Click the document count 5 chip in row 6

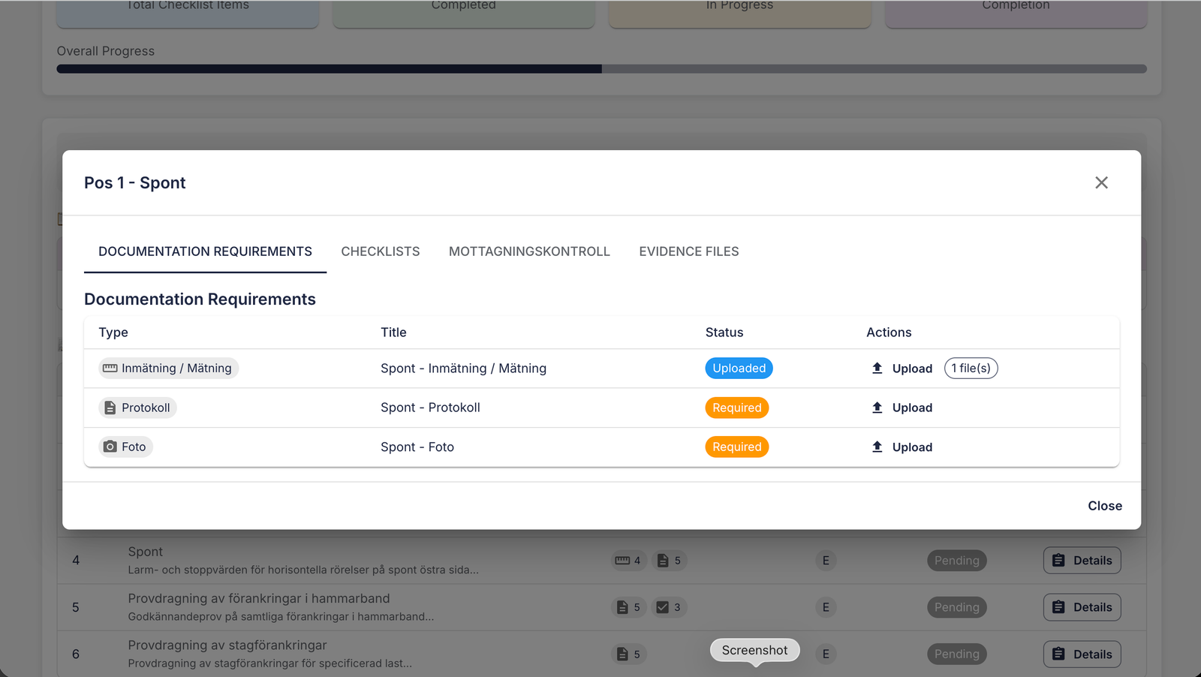(628, 654)
